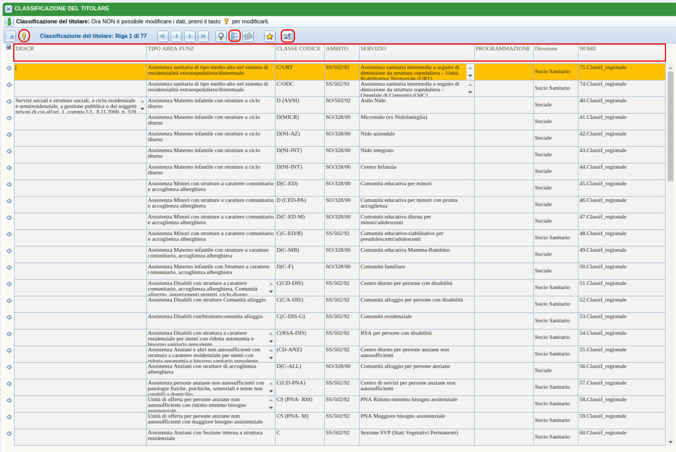
Task: Click the key icon to unlock editing
Action: pyautogui.click(x=23, y=36)
